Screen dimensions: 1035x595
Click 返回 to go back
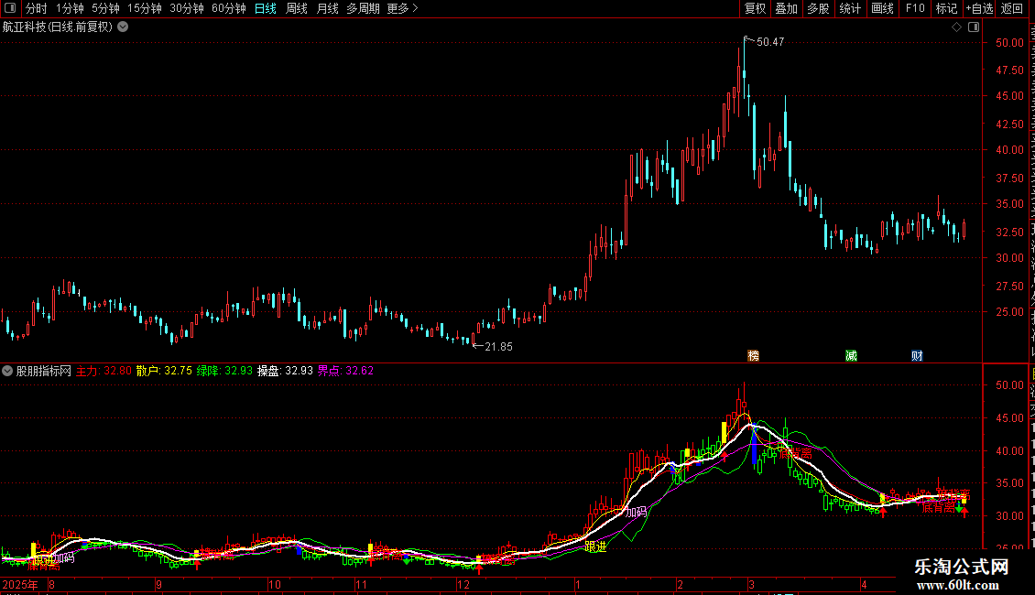click(1012, 8)
